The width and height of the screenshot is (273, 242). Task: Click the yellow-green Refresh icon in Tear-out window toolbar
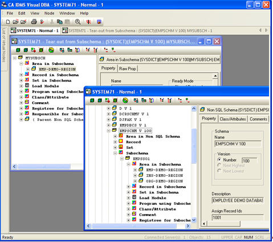(x=51, y=50)
